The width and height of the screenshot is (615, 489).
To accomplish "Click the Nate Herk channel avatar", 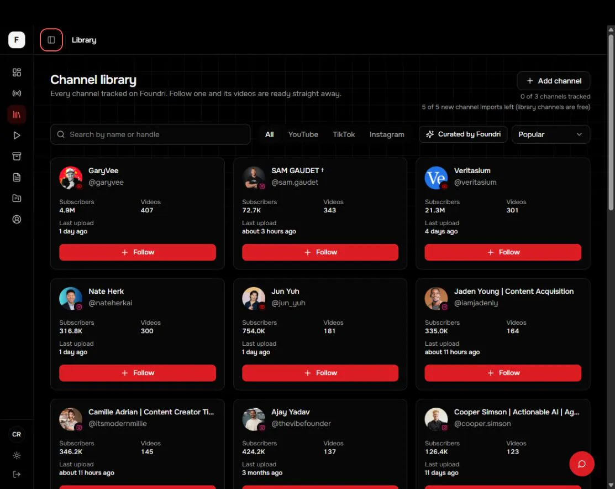I will click(x=71, y=298).
